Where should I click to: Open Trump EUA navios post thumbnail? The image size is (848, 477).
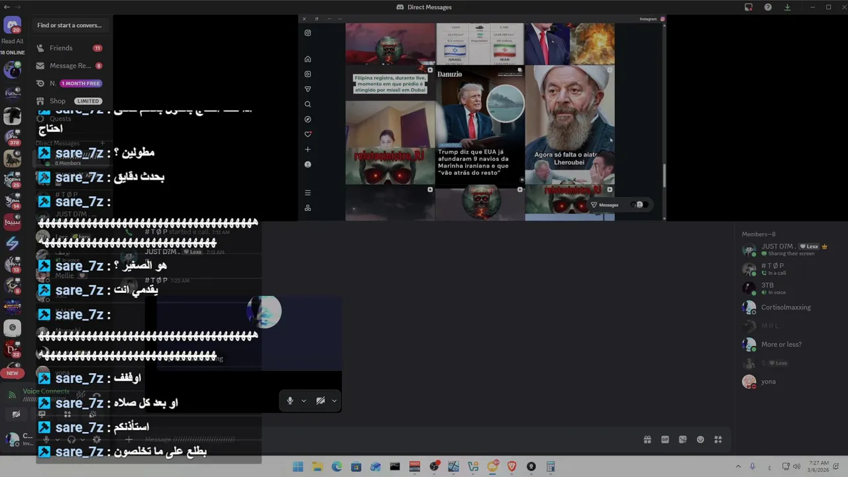(x=480, y=125)
